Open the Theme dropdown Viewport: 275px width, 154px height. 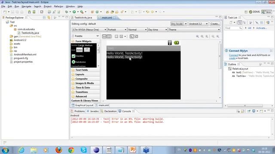point(194,30)
